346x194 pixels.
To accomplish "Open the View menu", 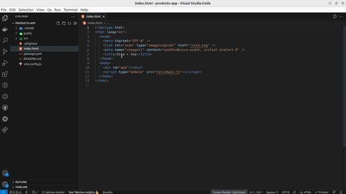I will point(40,10).
